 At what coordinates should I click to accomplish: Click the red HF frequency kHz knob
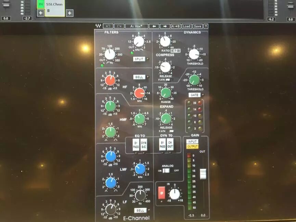click(x=140, y=93)
